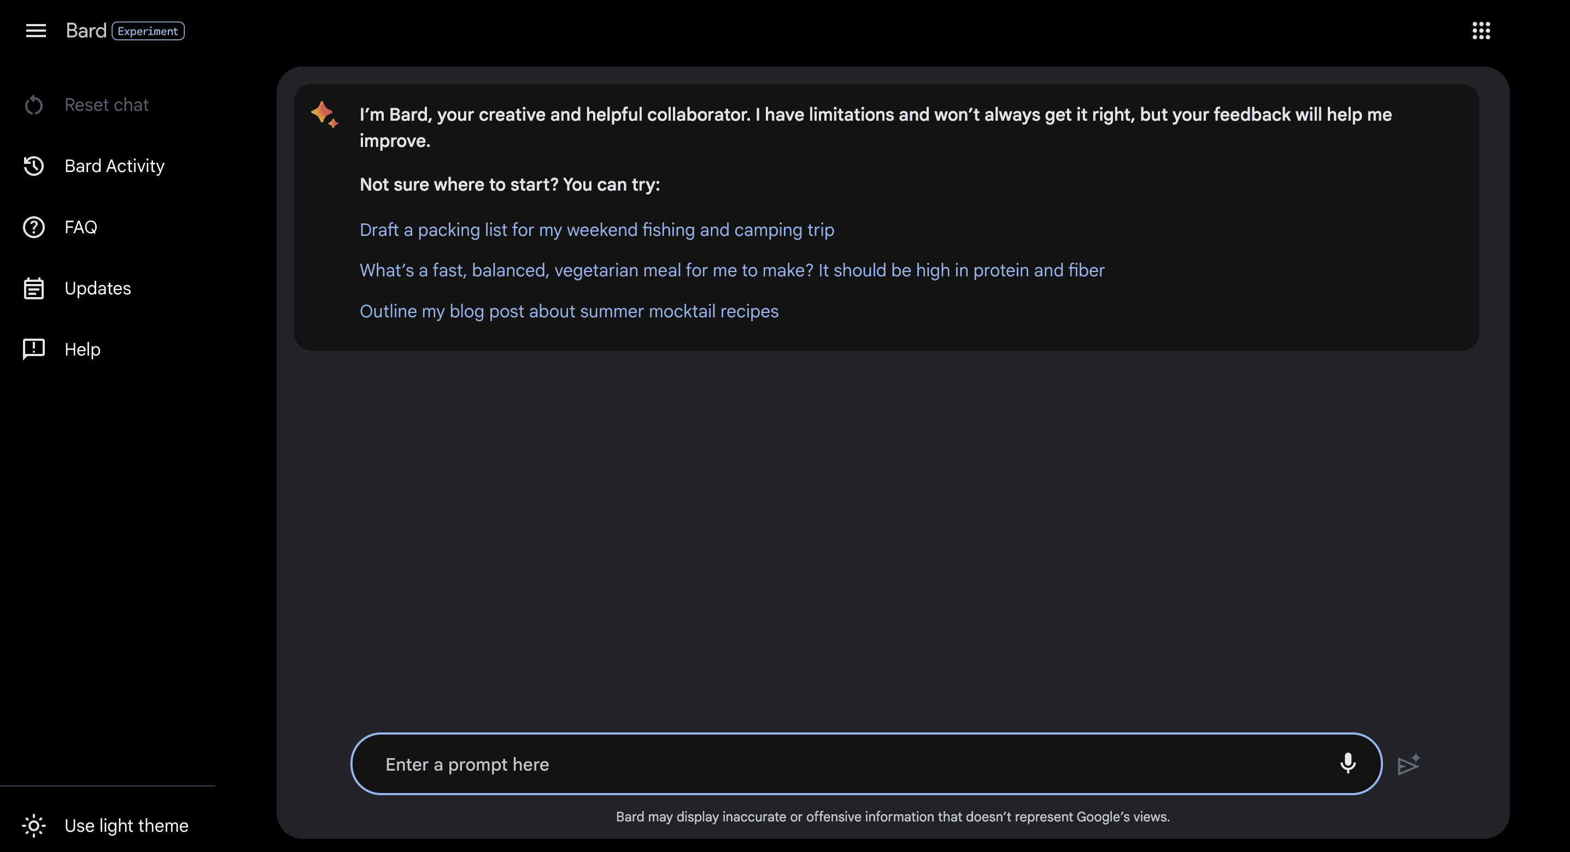Click the send prompt arrow icon
The height and width of the screenshot is (852, 1570).
1409,764
